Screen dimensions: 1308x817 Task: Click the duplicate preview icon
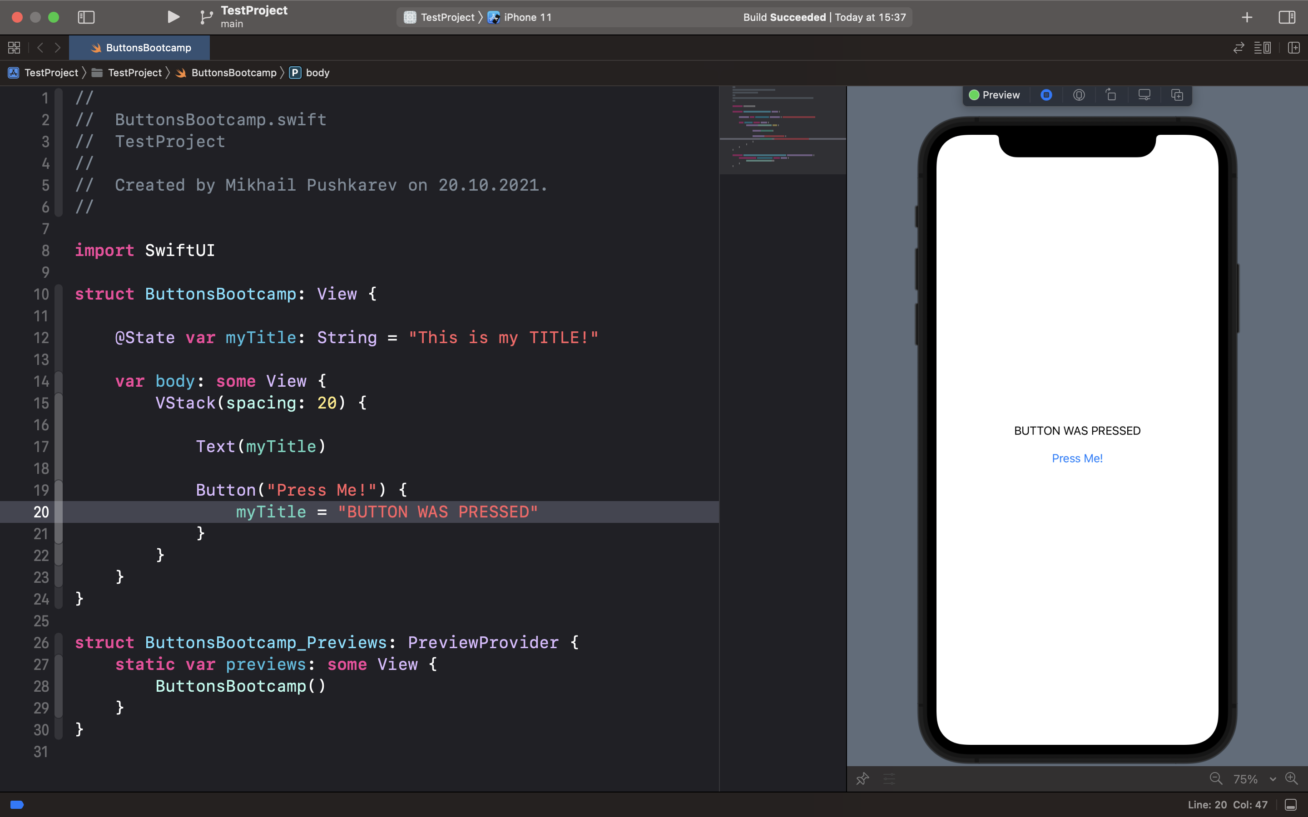point(1177,95)
